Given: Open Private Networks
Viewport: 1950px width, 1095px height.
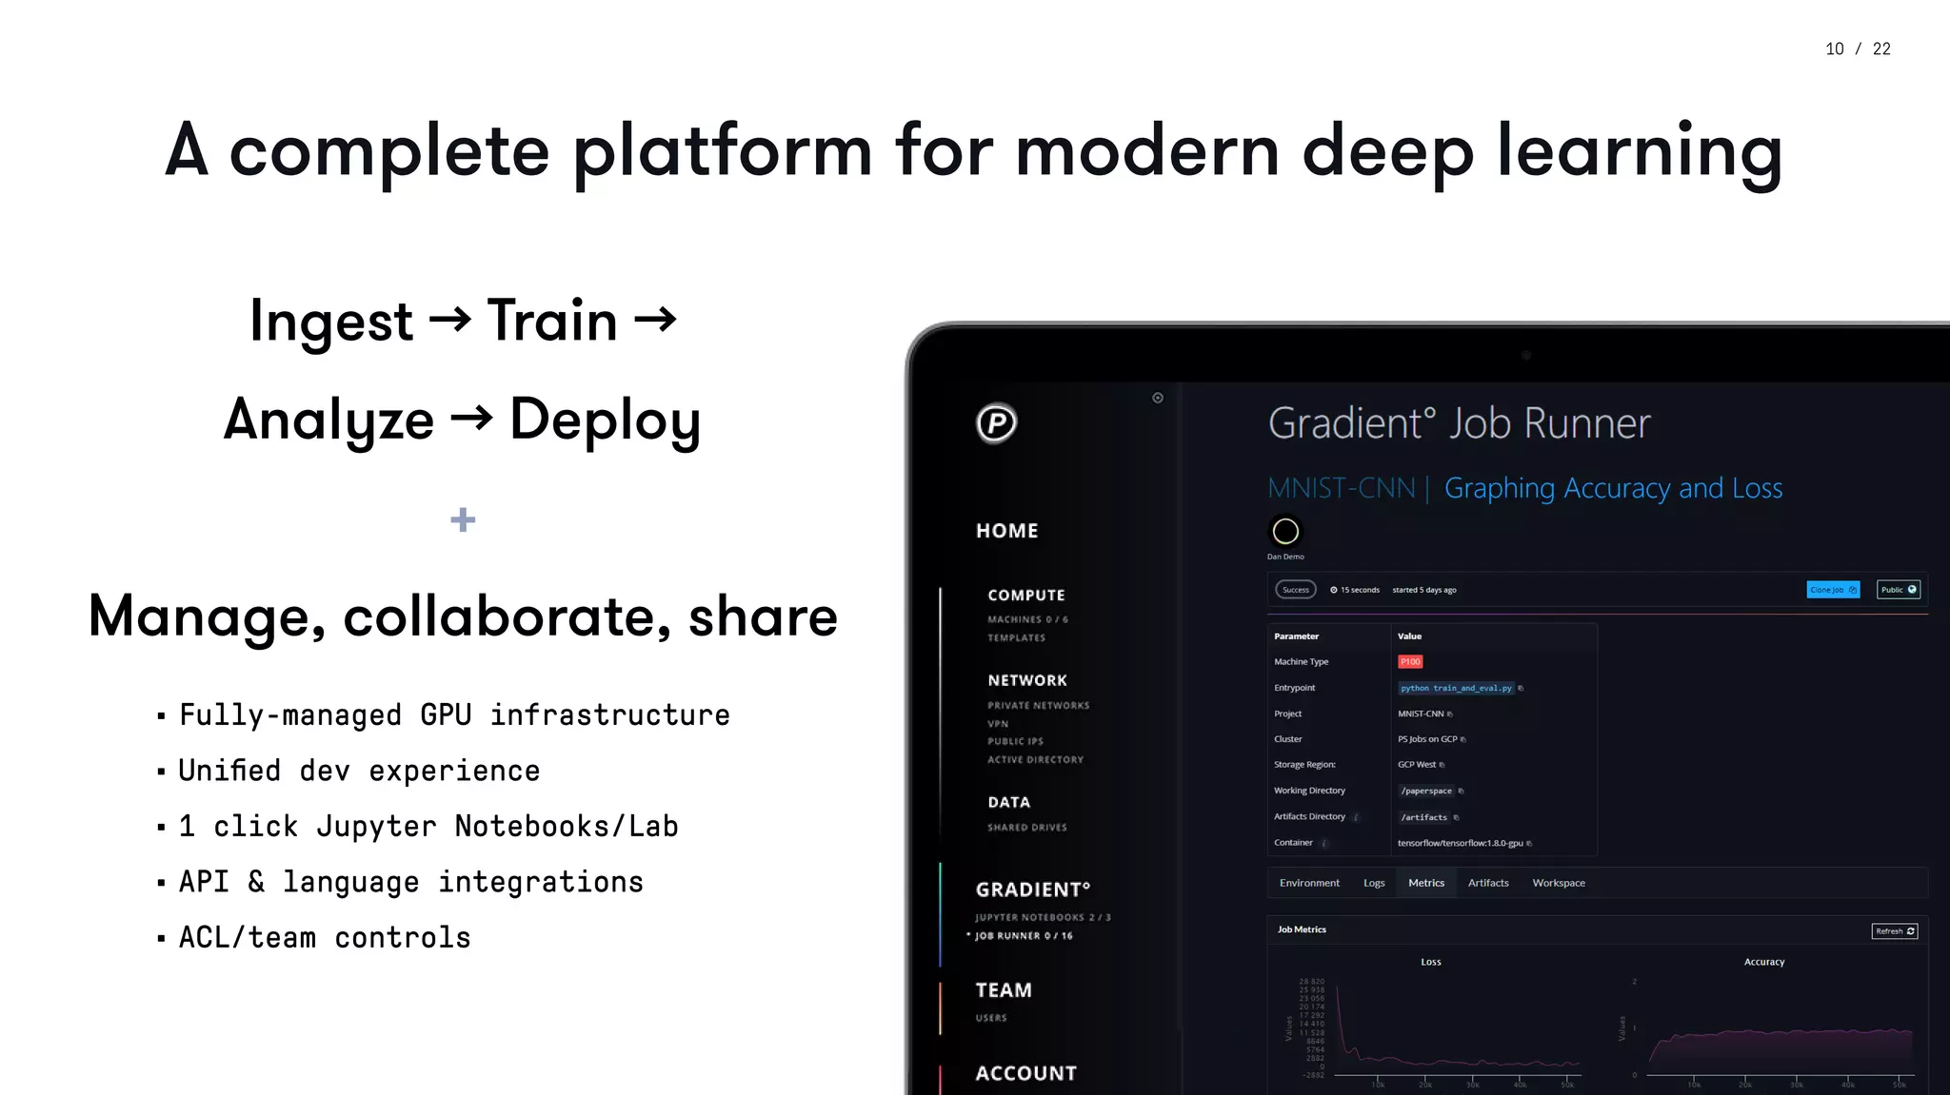Looking at the screenshot, I should [x=1039, y=705].
